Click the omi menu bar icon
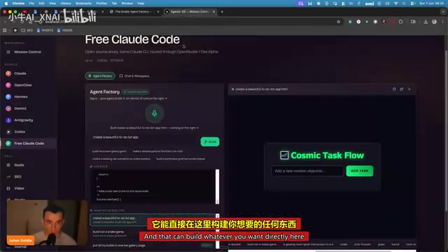This screenshot has height=252, width=448. pyautogui.click(x=370, y=3)
